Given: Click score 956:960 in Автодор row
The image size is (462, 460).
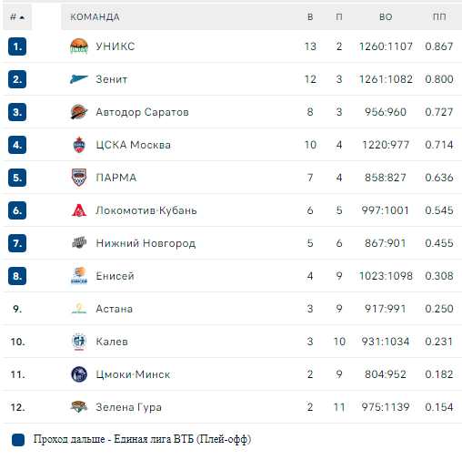Looking at the screenshot, I should pyautogui.click(x=386, y=112).
